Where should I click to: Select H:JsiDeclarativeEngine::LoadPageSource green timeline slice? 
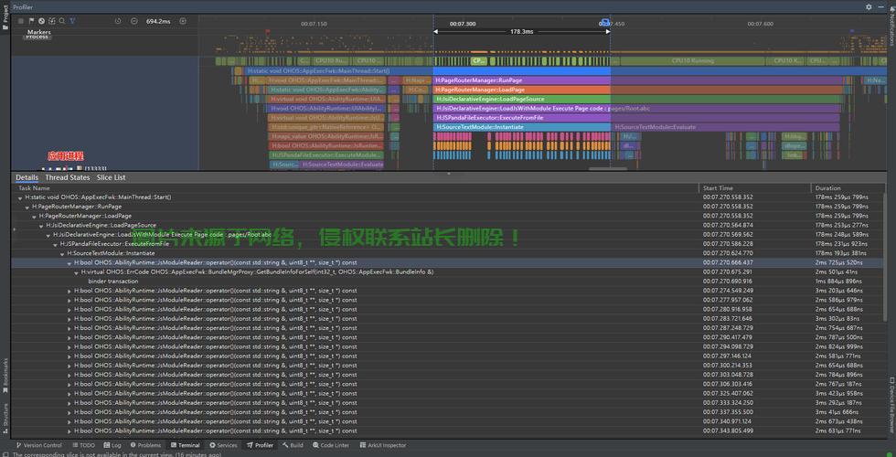point(522,99)
